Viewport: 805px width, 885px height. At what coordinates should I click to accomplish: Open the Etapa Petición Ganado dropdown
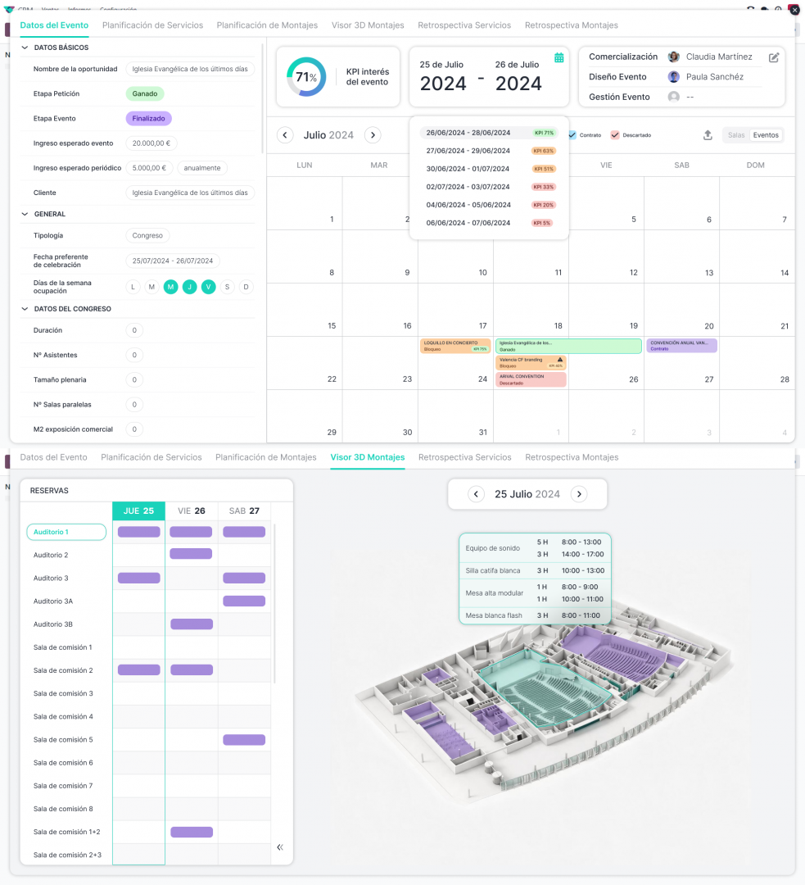145,94
